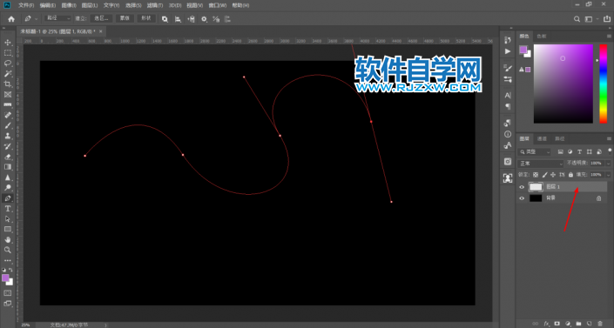
Task: Switch to 路径 tab in layers panel
Action: pyautogui.click(x=560, y=138)
